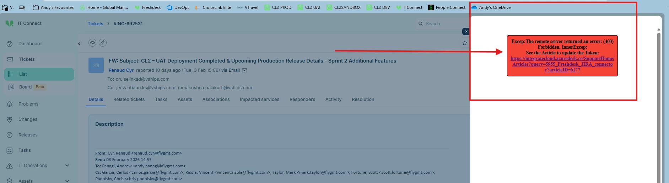Open the Freshdesk bookmark
This screenshot has height=183, width=669.
(147, 7)
